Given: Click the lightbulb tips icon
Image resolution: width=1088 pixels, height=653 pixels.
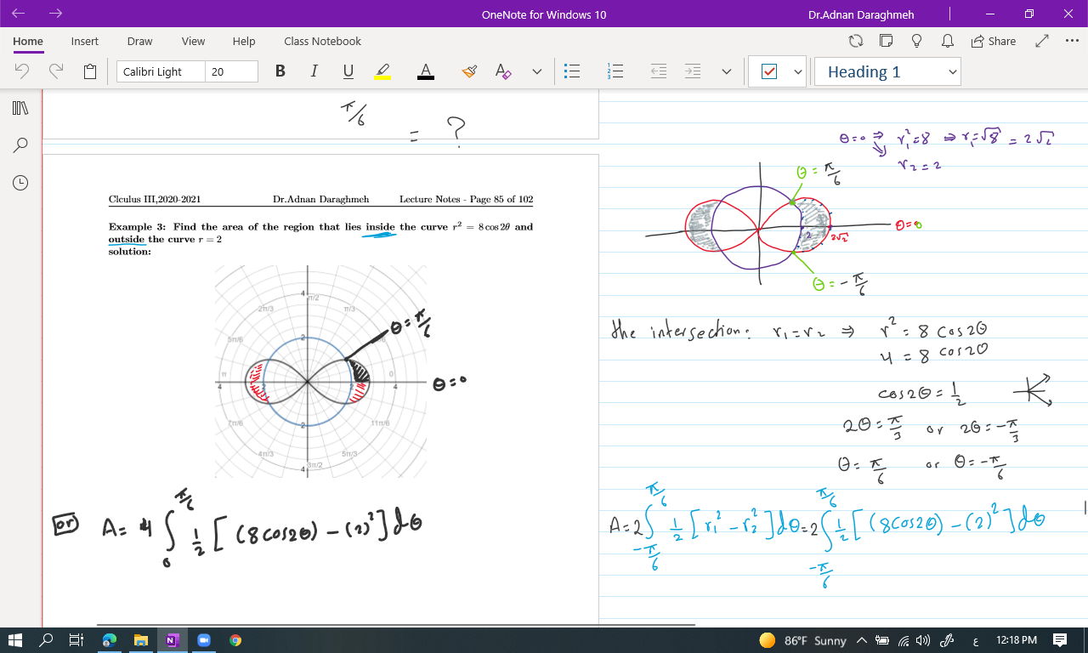Looking at the screenshot, I should coord(916,41).
